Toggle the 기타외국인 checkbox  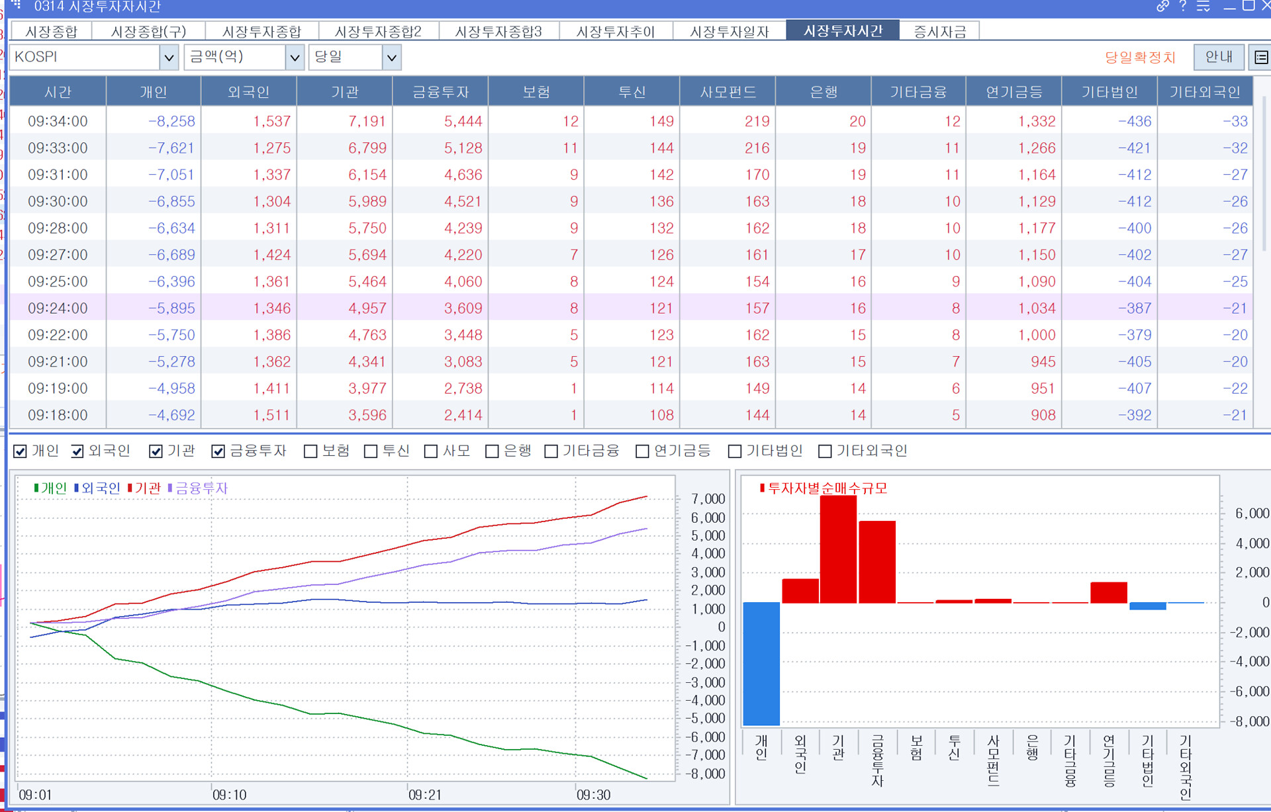pos(825,451)
